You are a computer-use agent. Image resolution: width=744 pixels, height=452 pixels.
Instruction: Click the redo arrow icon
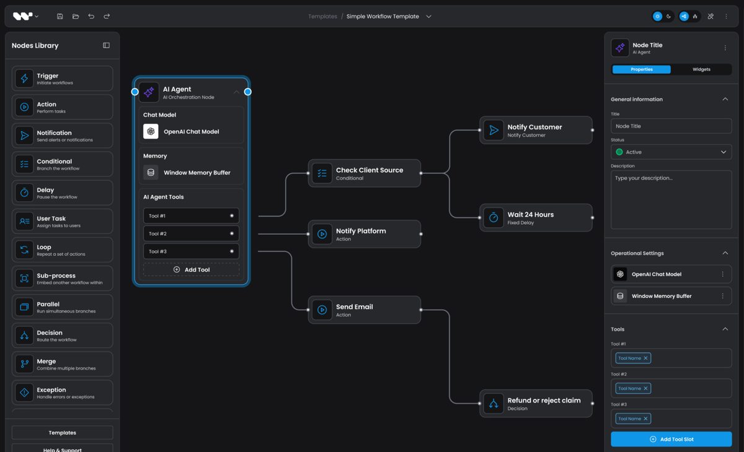(107, 16)
